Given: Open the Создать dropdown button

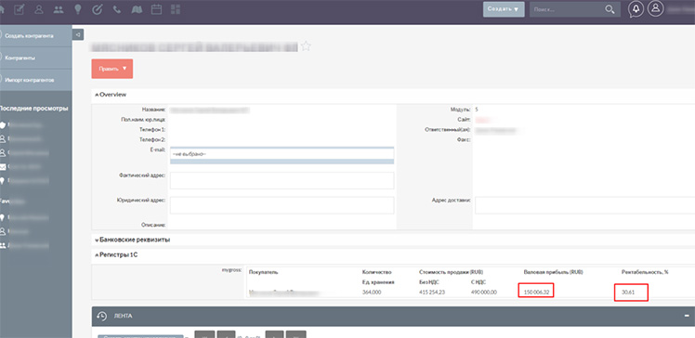Looking at the screenshot, I should coord(504,9).
